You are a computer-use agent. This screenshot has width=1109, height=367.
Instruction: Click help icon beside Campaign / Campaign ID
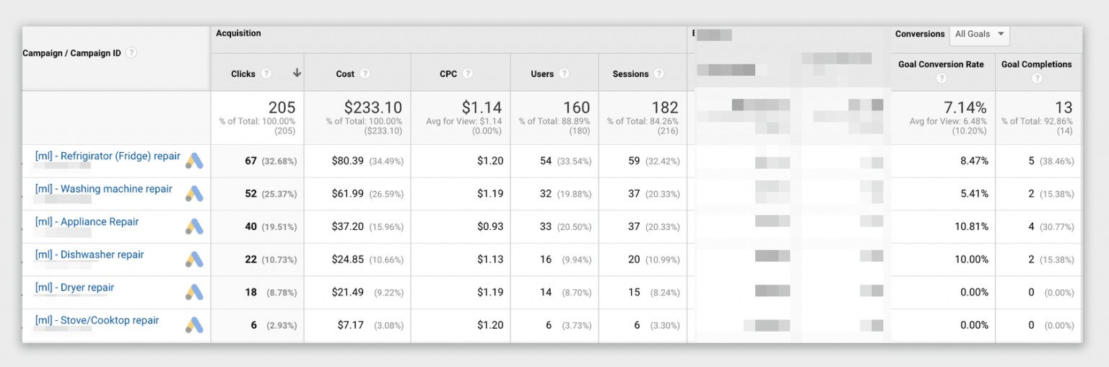coord(131,53)
